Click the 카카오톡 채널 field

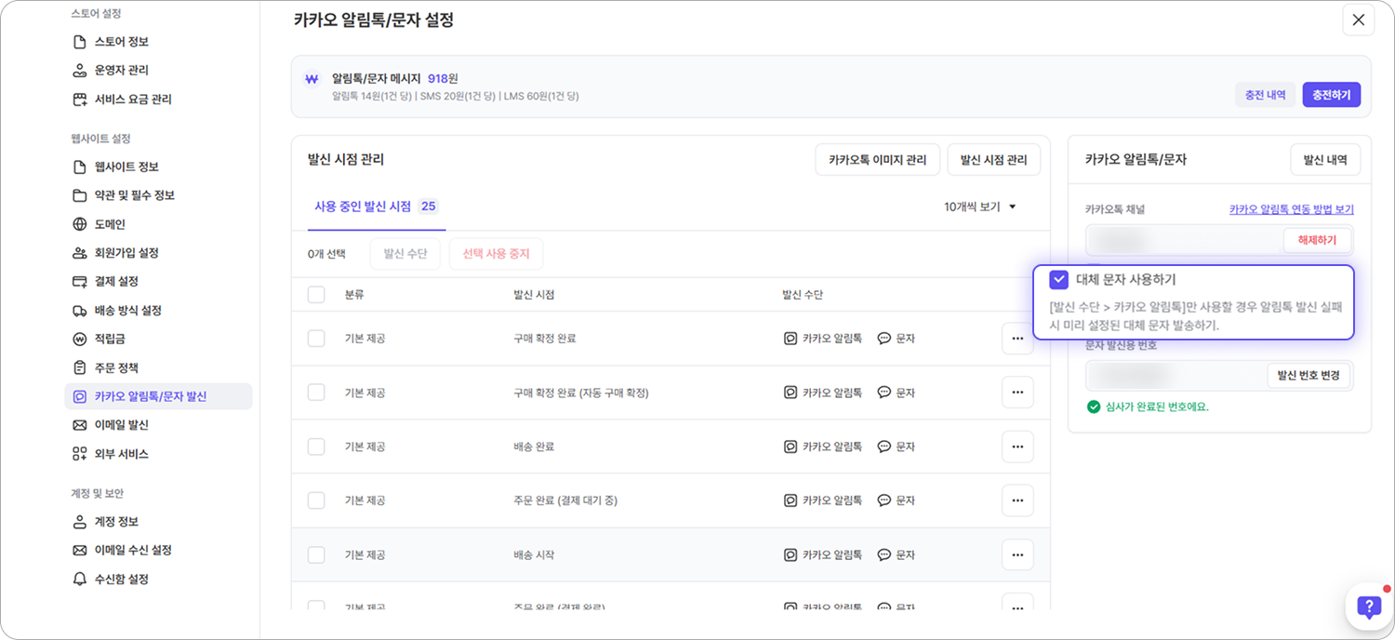tap(1219, 240)
